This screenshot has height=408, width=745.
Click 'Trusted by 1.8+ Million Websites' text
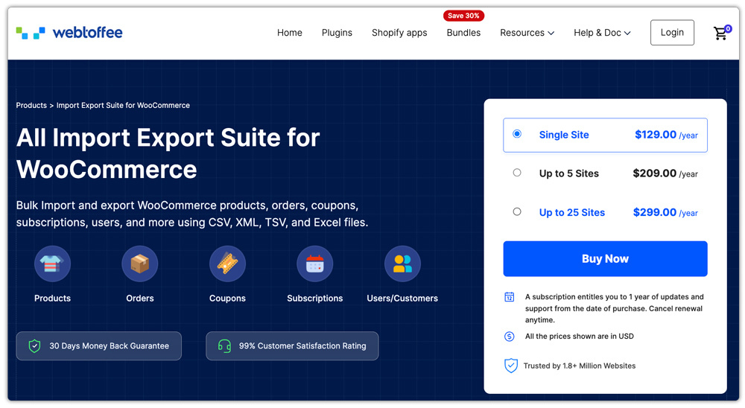580,366
